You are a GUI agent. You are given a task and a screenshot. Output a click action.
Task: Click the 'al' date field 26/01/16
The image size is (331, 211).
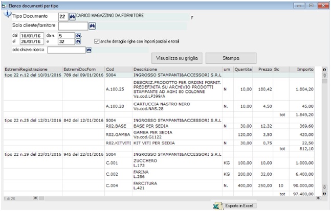click(x=32, y=41)
